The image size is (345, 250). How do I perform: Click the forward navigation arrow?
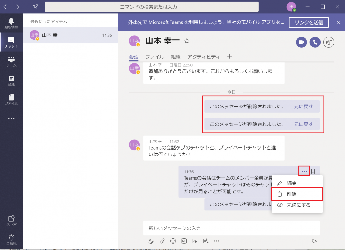click(x=18, y=7)
